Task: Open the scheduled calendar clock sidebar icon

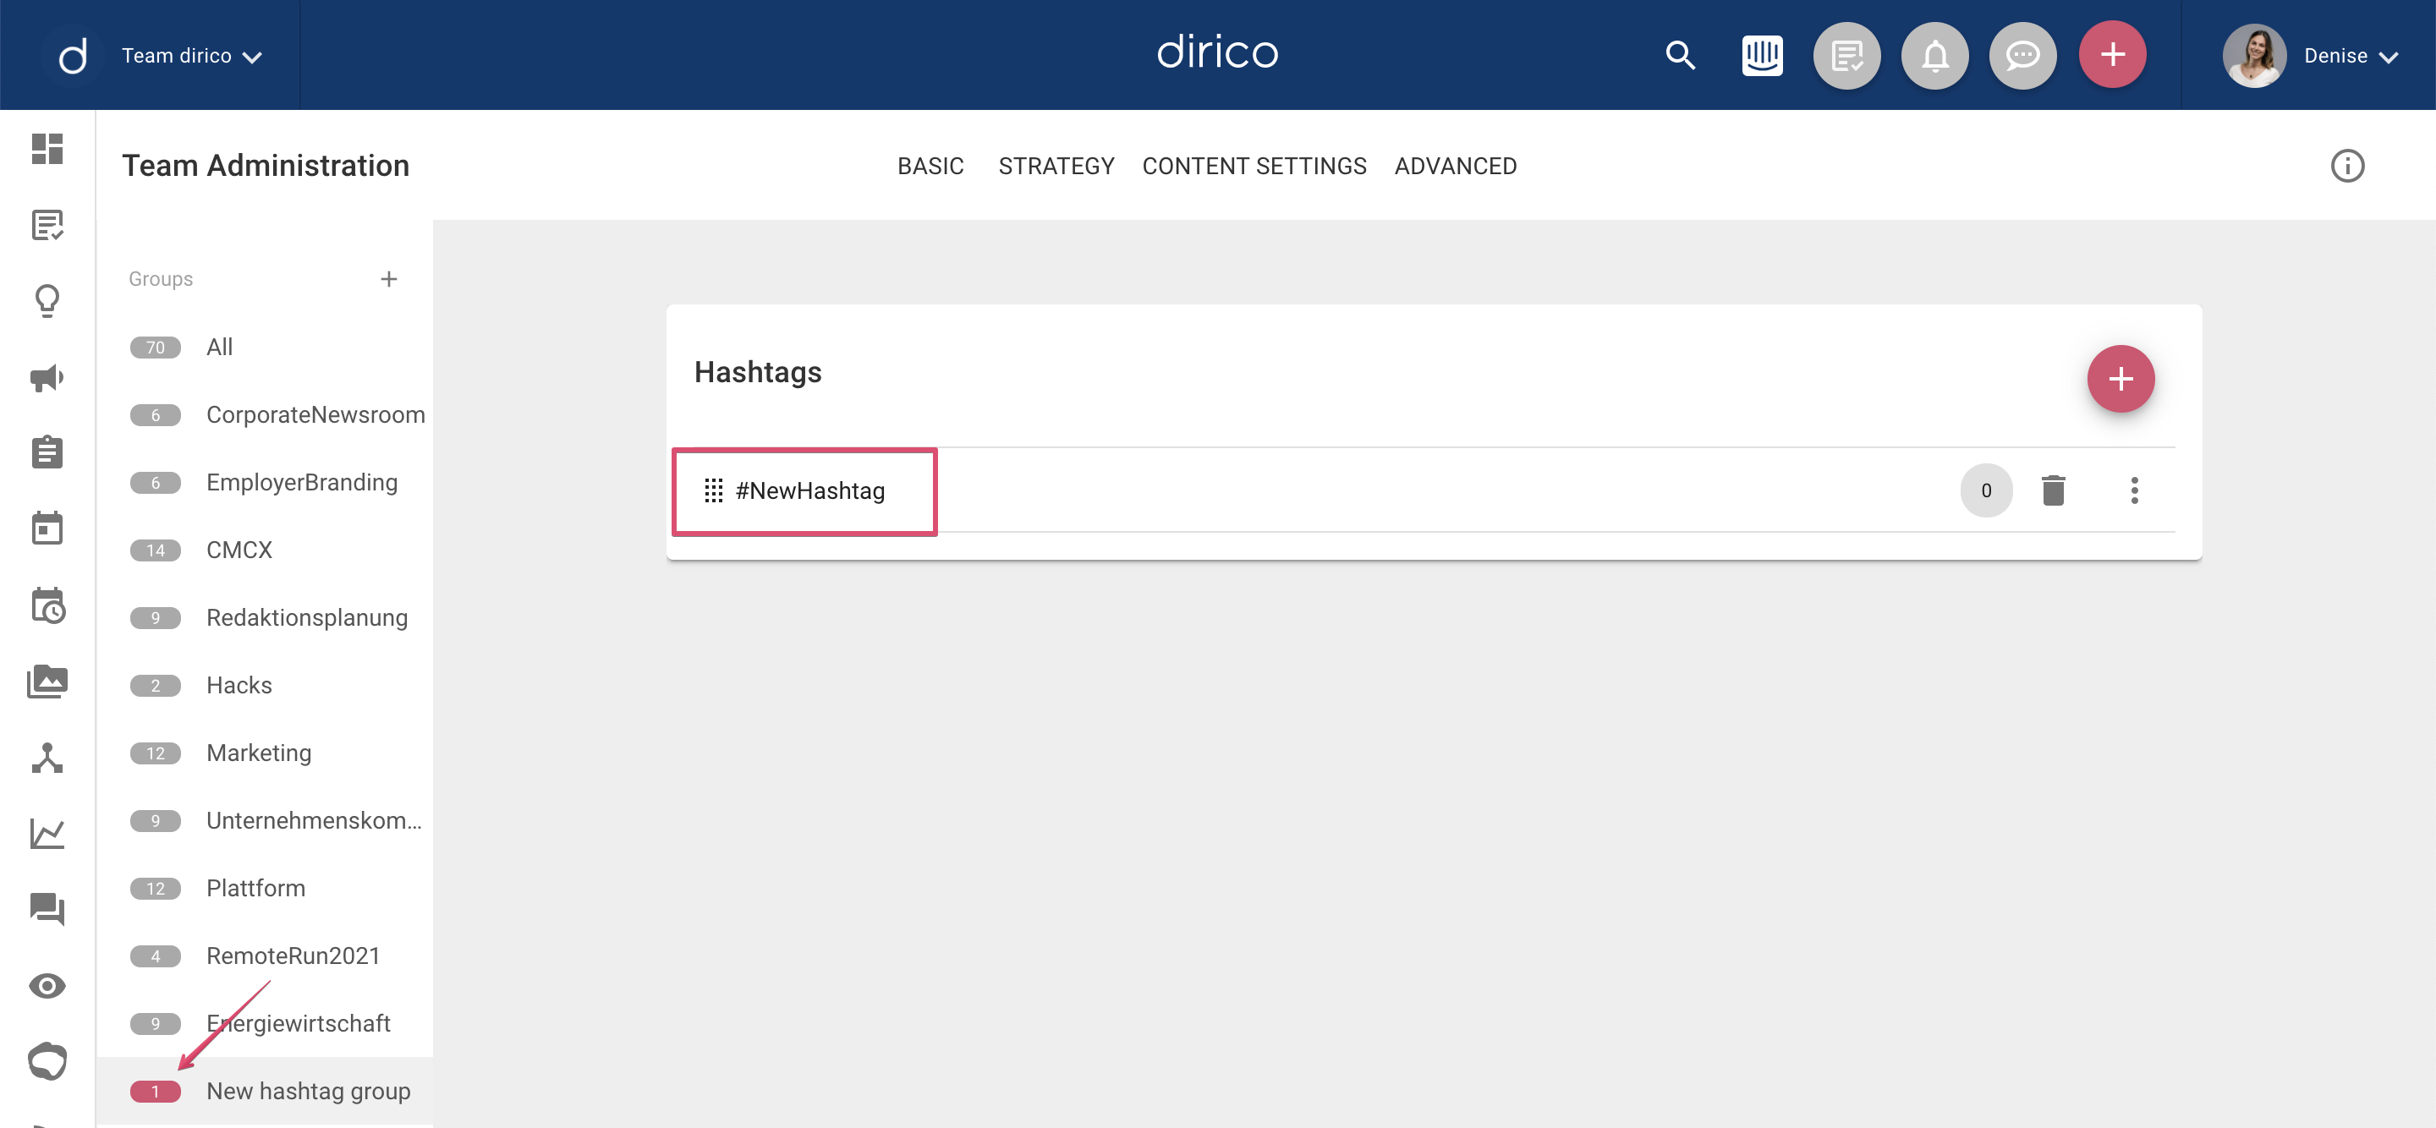Action: tap(47, 605)
